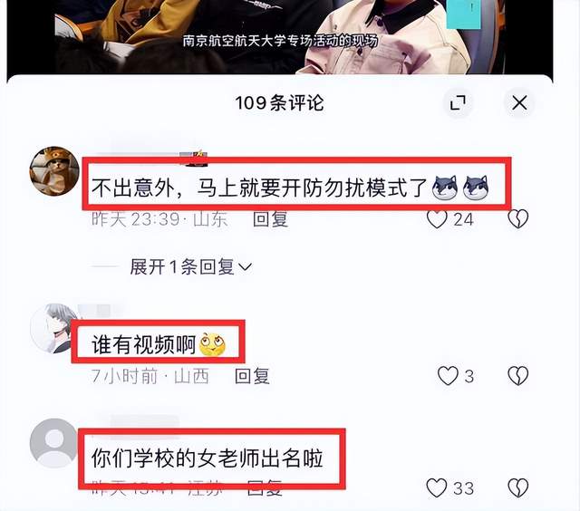The height and width of the screenshot is (511, 580).
Task: Expand 展开1条回复 replies
Action: click(190, 266)
